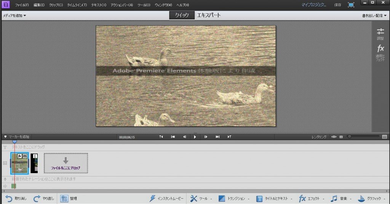Open the 編集(E) menu
The image size is (390, 204).
pos(39,5)
